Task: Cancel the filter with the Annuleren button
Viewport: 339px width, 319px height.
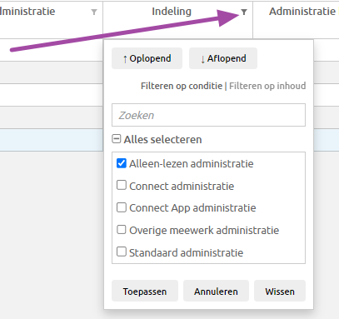Action: 216,291
